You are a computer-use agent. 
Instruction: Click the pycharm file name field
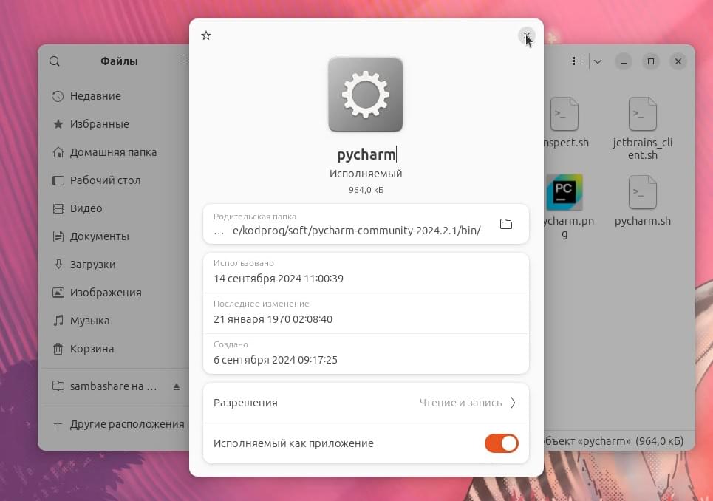(x=366, y=154)
